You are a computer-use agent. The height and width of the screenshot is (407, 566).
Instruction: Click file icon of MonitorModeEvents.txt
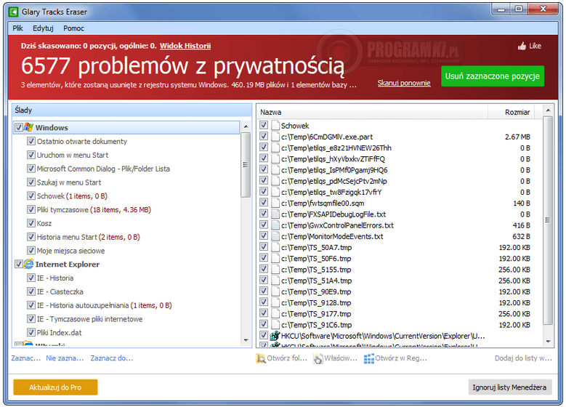tap(275, 236)
